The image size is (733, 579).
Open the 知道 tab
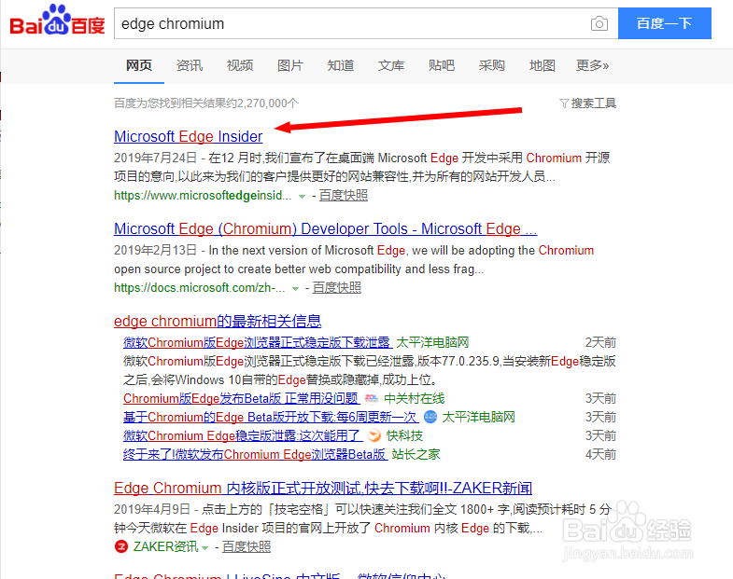[x=341, y=66]
